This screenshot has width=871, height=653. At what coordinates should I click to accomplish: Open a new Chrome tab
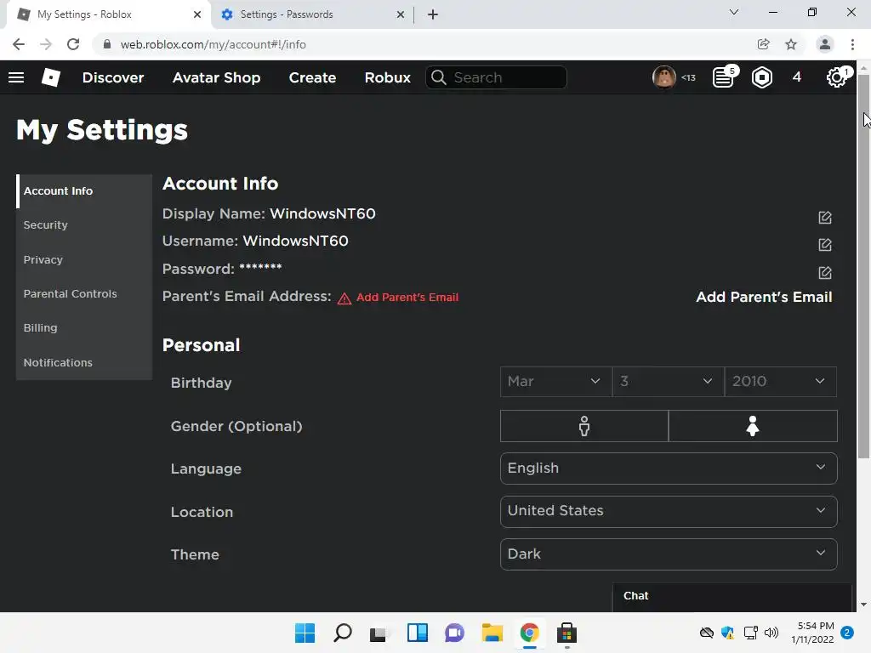(x=433, y=14)
